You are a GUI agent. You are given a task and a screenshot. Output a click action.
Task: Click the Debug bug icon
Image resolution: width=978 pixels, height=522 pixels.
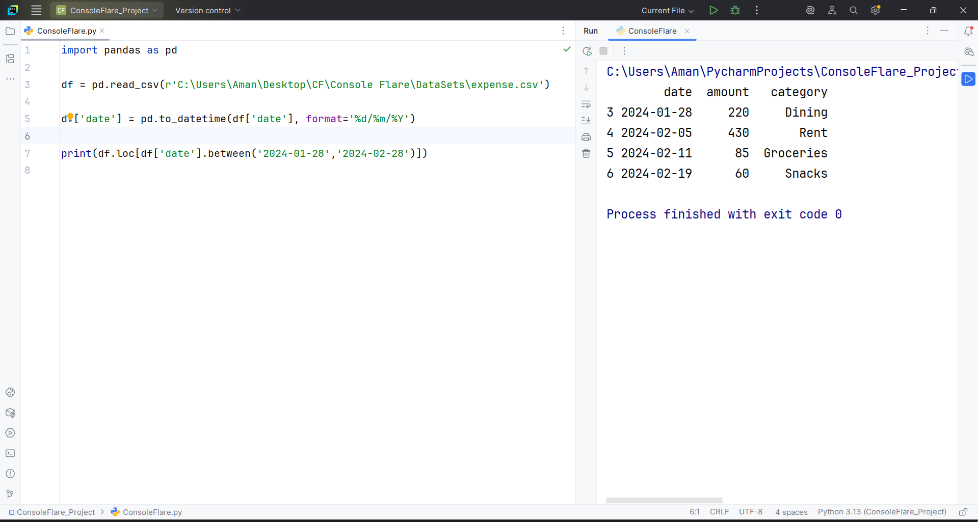pos(735,10)
